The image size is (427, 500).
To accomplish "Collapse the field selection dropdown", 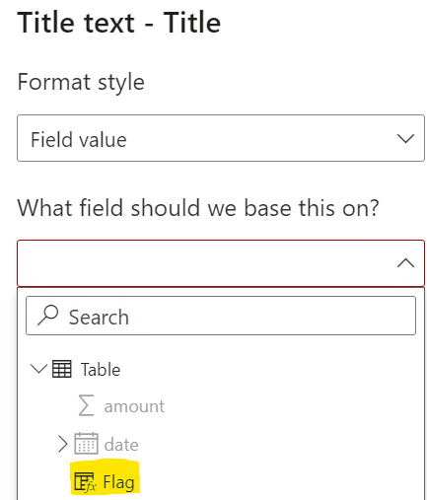I will tap(221, 263).
